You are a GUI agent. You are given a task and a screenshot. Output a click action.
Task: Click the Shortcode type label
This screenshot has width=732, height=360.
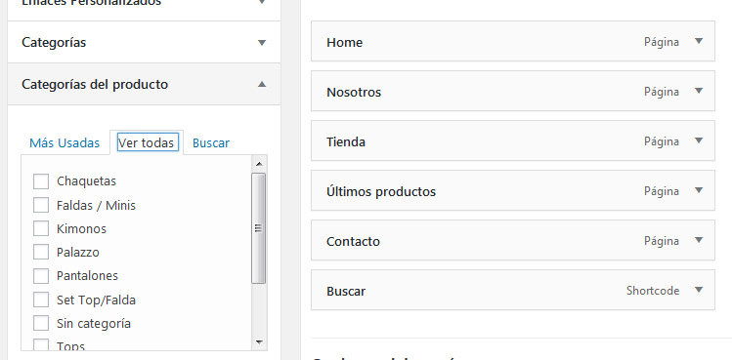click(x=653, y=291)
